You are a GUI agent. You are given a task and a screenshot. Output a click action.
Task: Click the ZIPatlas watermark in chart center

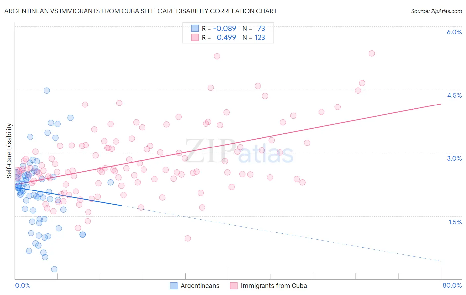239,152
